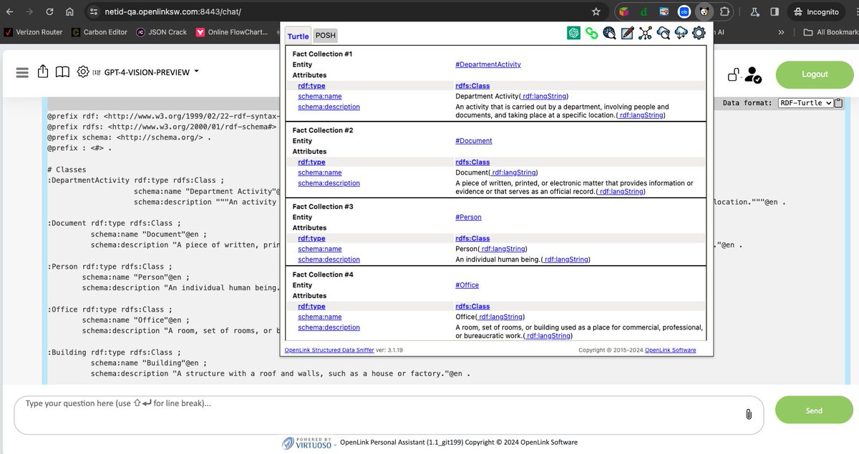Image resolution: width=859 pixels, height=454 pixels.
Task: Open the #DepartmentActivity entity link
Action: pyautogui.click(x=488, y=64)
